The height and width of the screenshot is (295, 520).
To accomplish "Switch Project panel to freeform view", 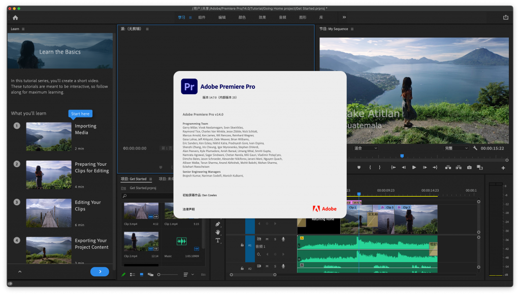I will pyautogui.click(x=150, y=275).
